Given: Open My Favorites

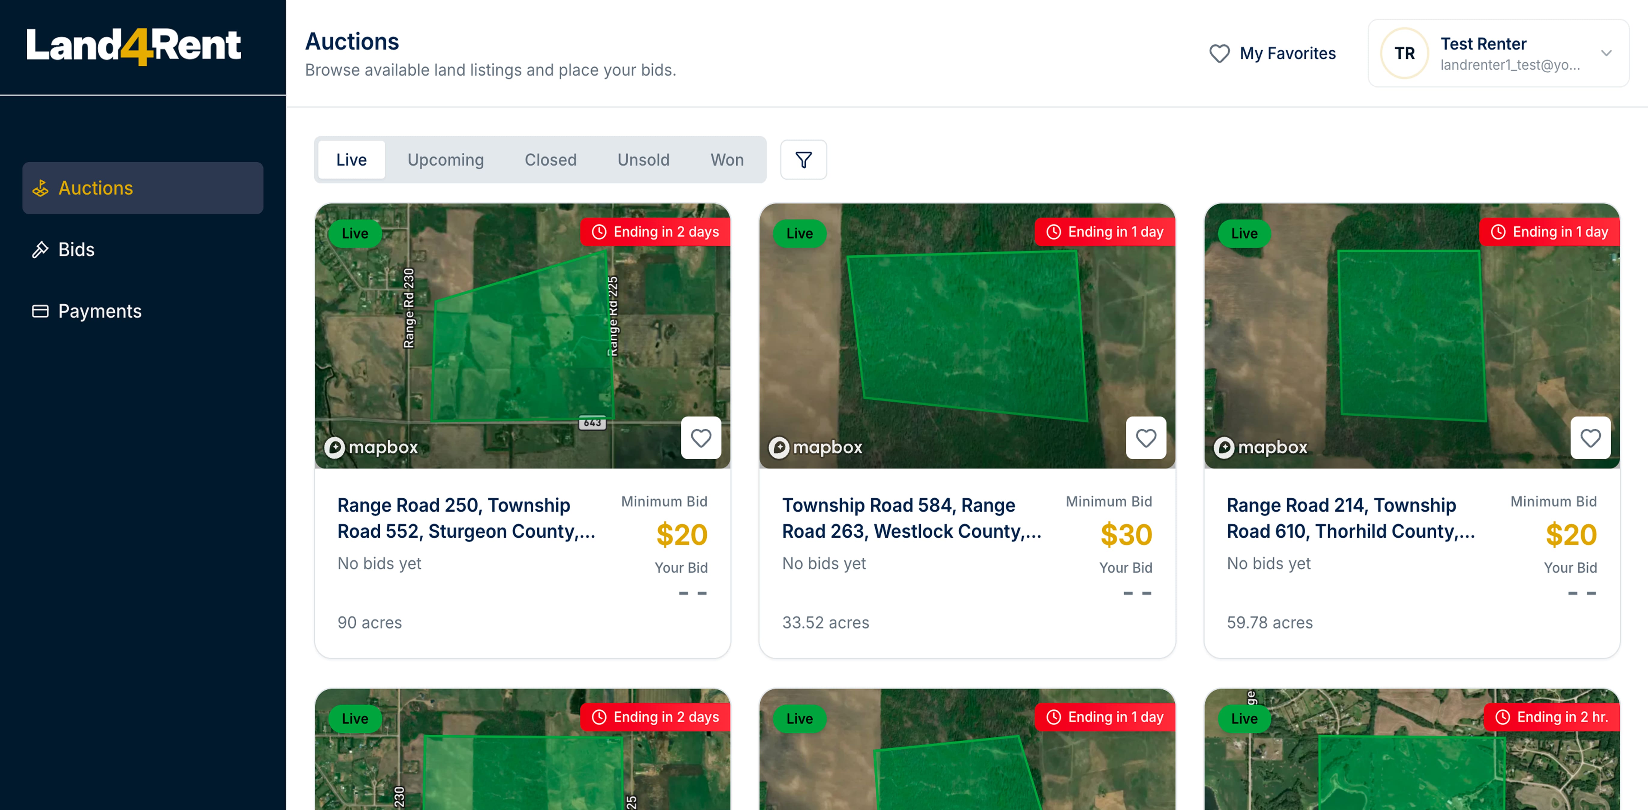Looking at the screenshot, I should [1287, 54].
